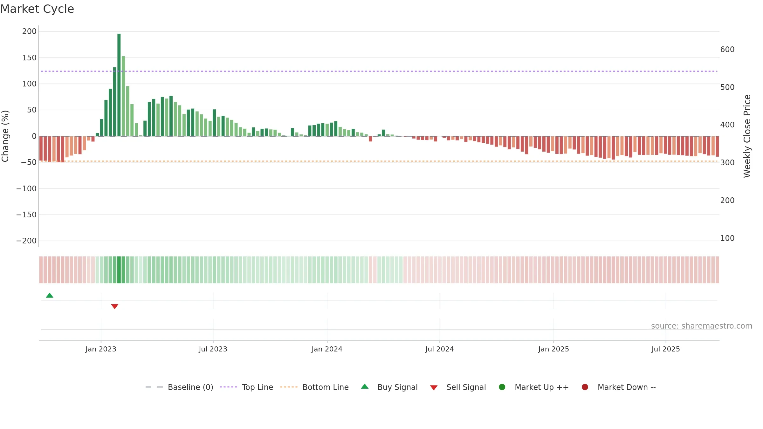Screen dimensions: 763x429
Task: Click the Weekly Close Price axis title
Action: pyautogui.click(x=747, y=136)
